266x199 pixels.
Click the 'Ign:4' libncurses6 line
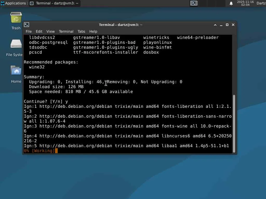[128, 138]
